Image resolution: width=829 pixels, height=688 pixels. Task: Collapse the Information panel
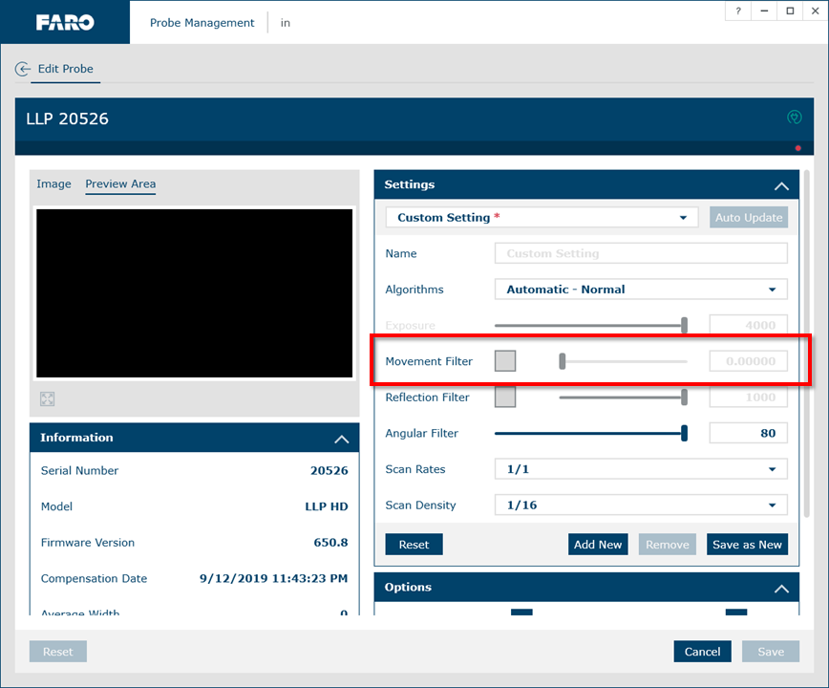click(x=341, y=439)
